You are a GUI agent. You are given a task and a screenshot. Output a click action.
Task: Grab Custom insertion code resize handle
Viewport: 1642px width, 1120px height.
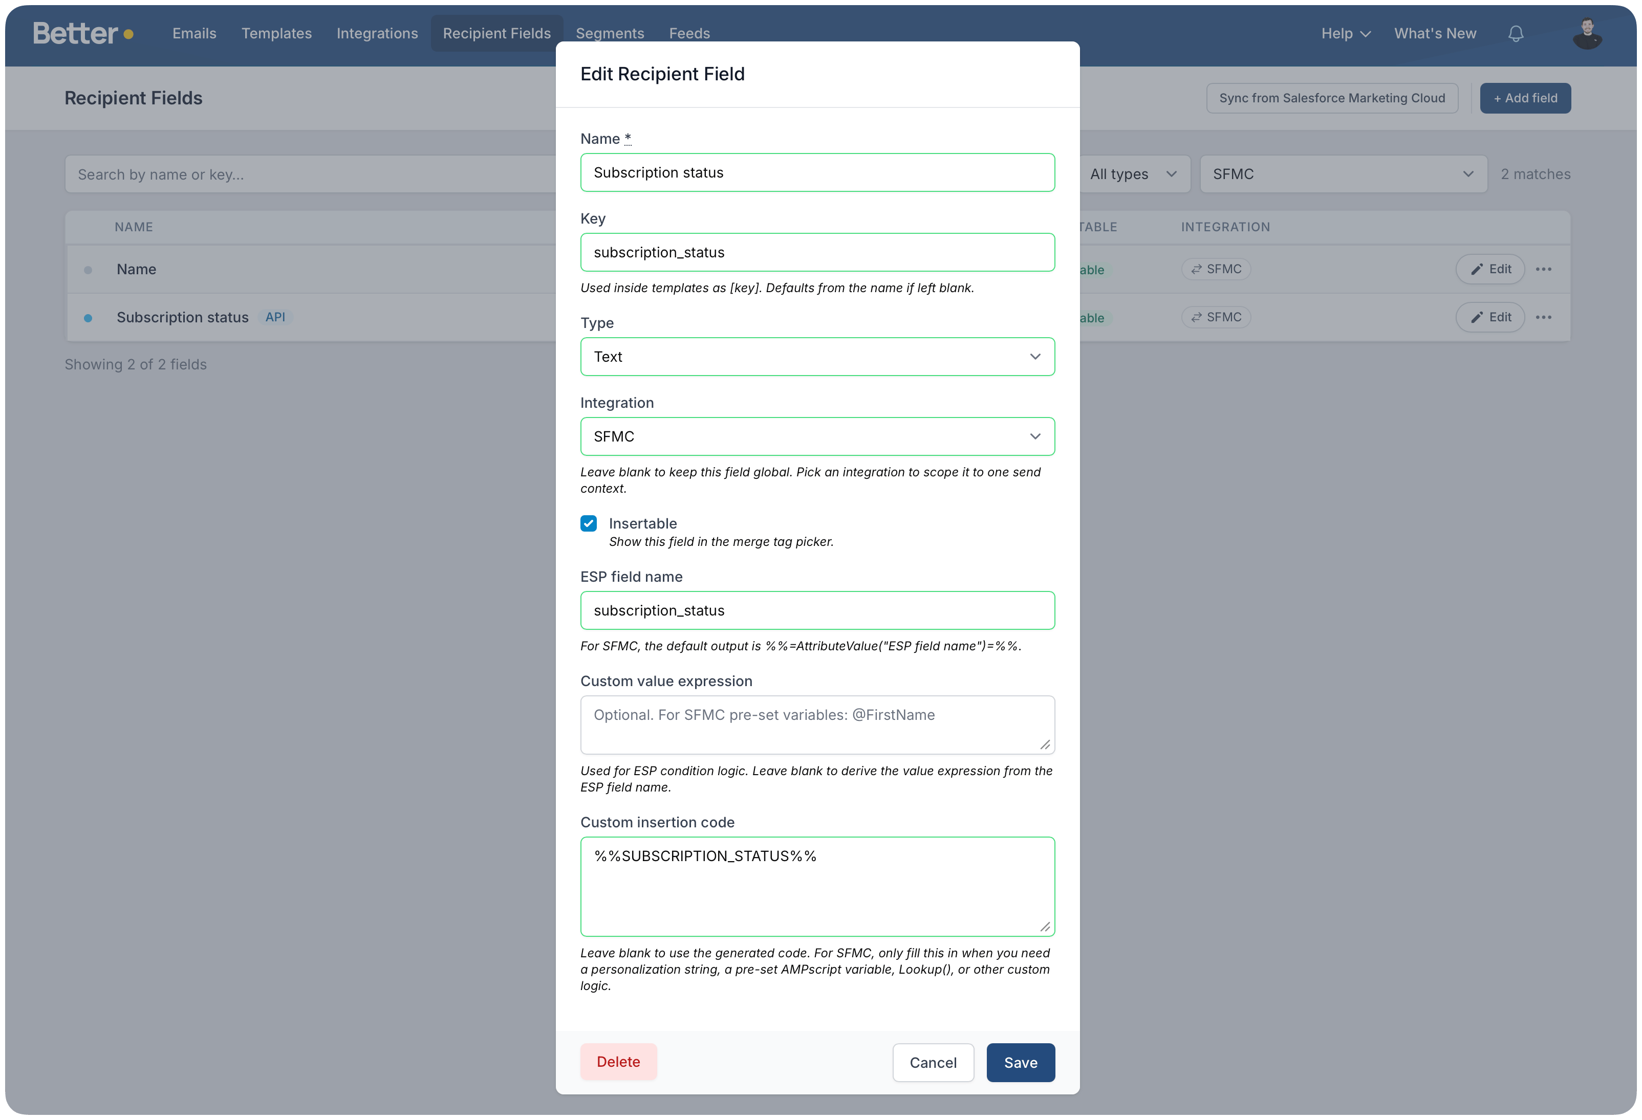(1045, 927)
